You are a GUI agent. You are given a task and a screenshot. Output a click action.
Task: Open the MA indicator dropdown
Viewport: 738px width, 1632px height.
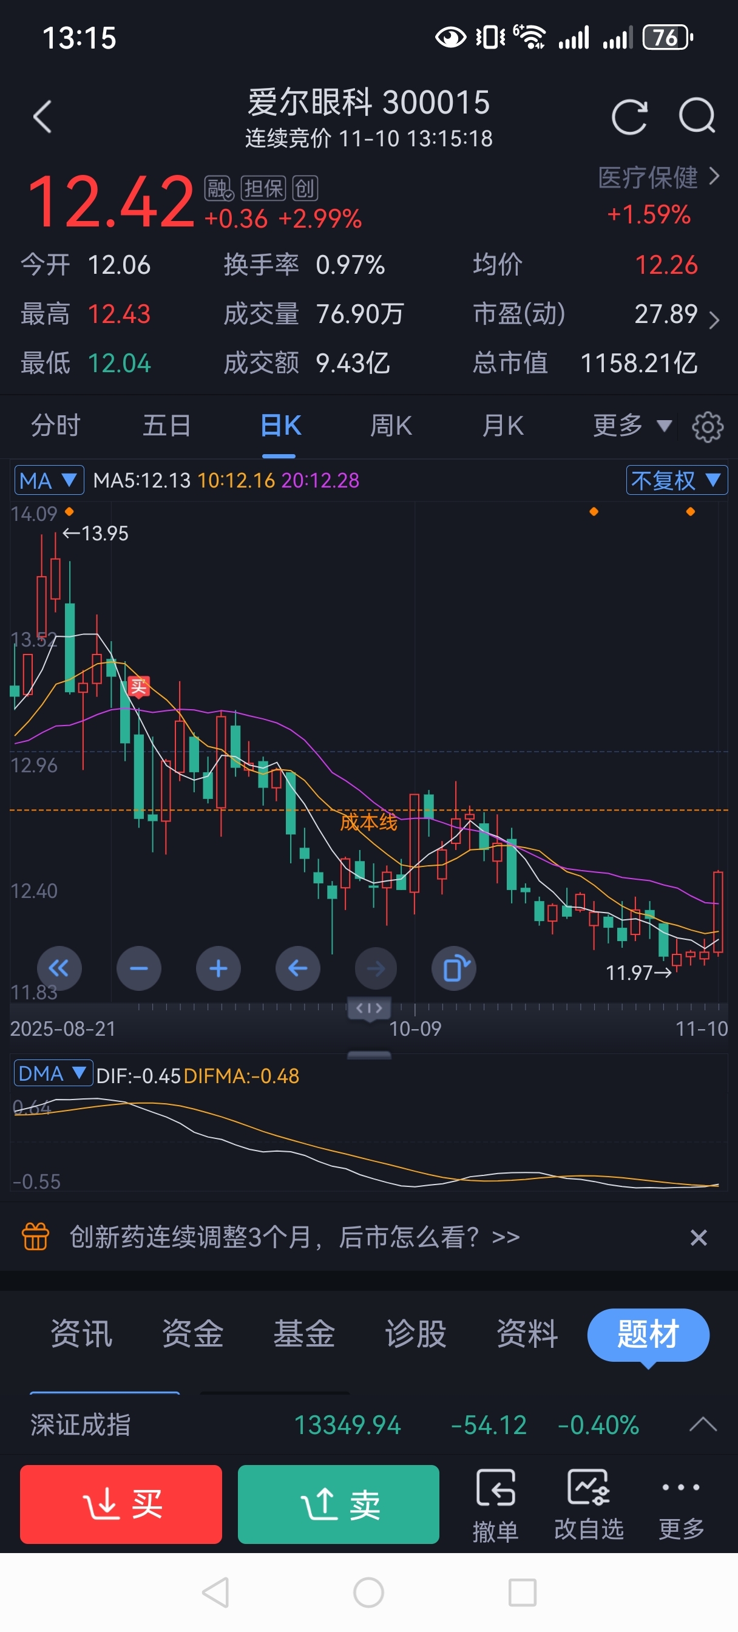coord(49,481)
